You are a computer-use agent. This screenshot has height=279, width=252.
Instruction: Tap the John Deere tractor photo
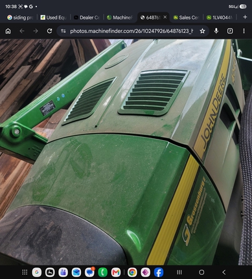coord(126,152)
